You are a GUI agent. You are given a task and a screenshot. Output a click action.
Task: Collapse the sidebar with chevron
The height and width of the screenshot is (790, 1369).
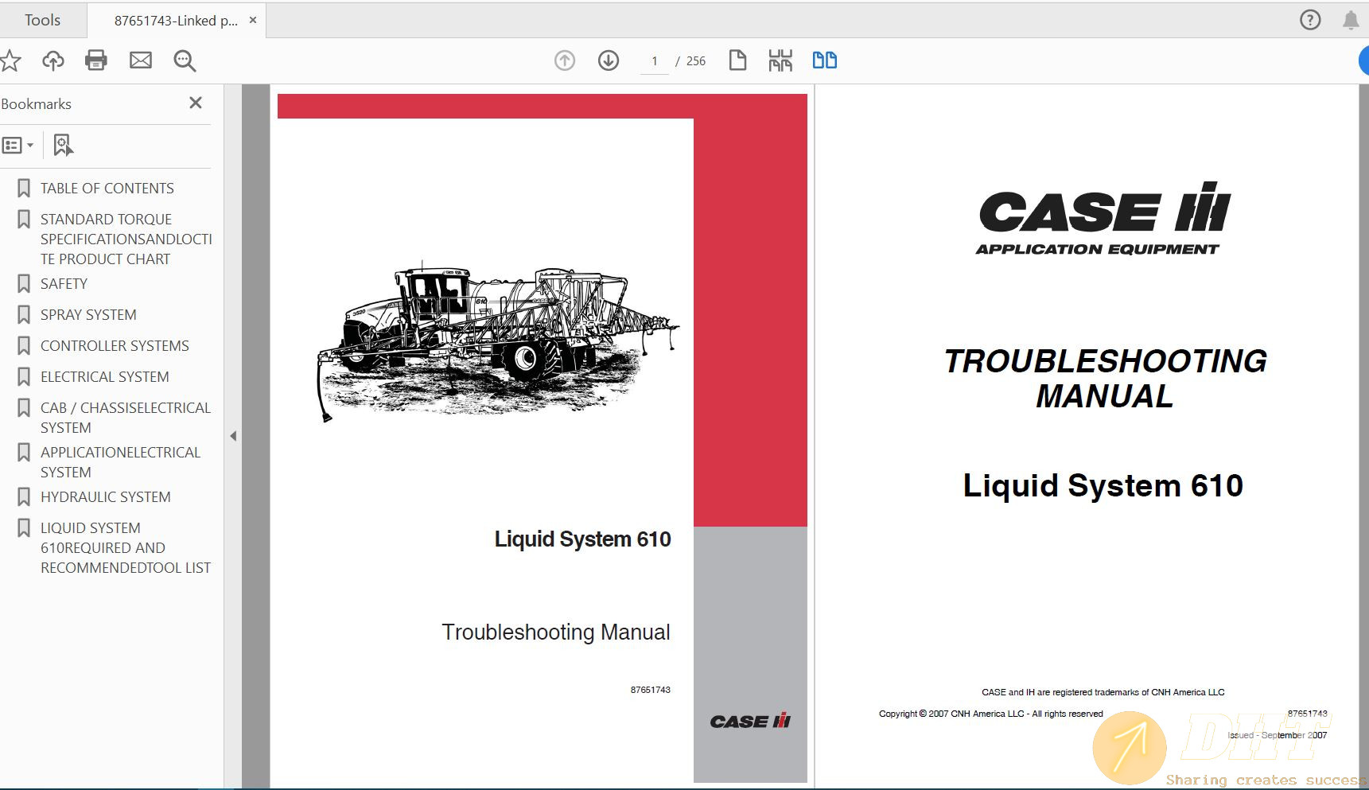(x=232, y=436)
